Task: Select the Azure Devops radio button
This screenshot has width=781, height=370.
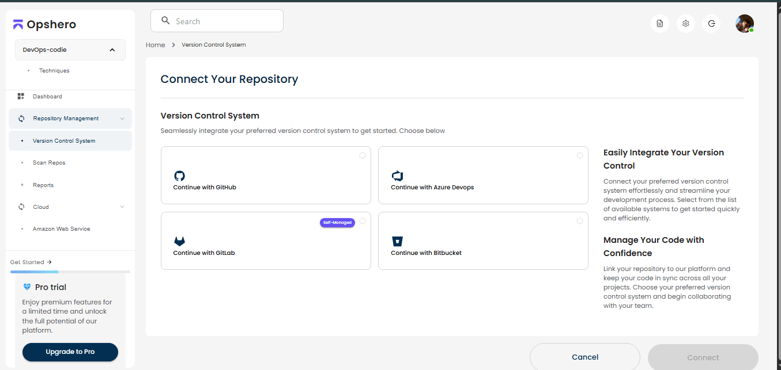Action: coord(580,155)
